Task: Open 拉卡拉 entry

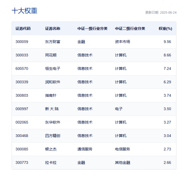Action: pyautogui.click(x=94, y=163)
